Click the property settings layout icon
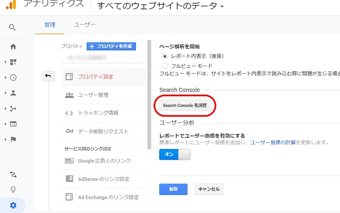The height and width of the screenshot is (213, 340). [69, 76]
